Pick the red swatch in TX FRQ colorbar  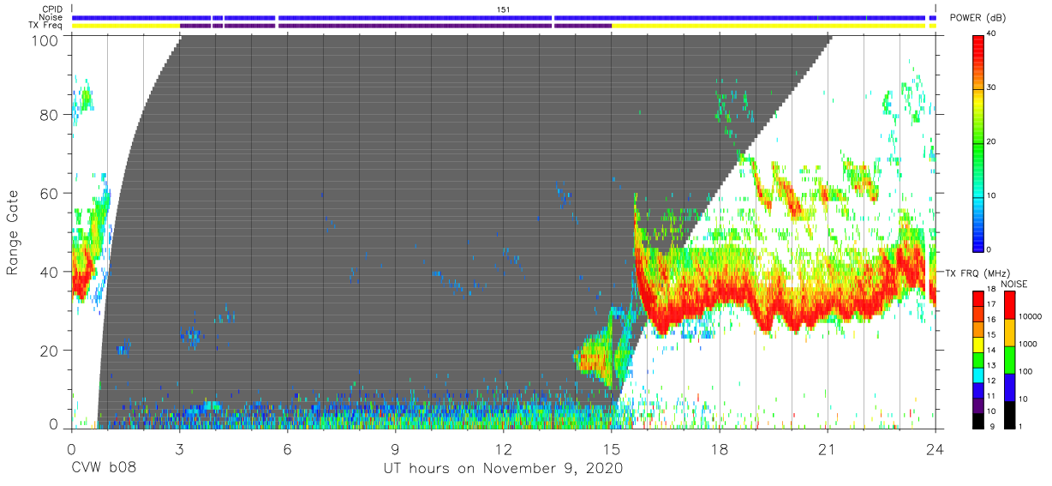tap(979, 299)
